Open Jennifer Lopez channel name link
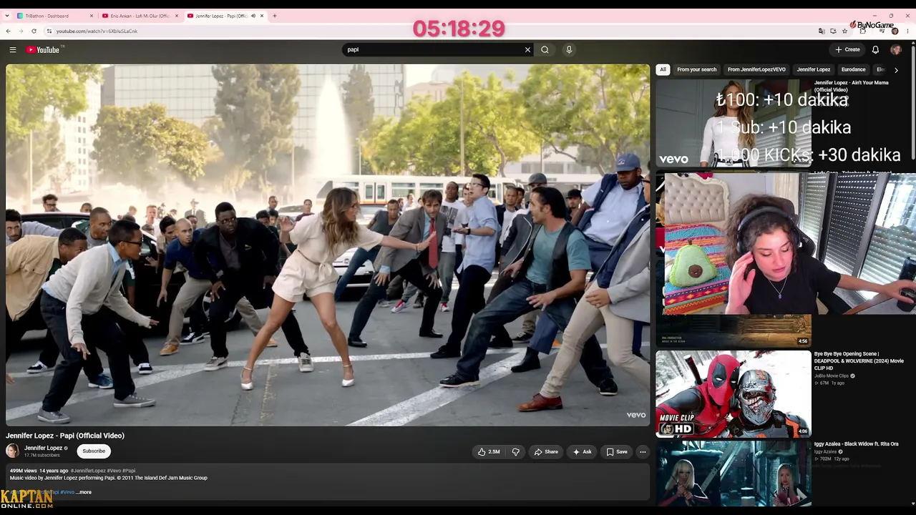This screenshot has width=916, height=515. [43, 448]
